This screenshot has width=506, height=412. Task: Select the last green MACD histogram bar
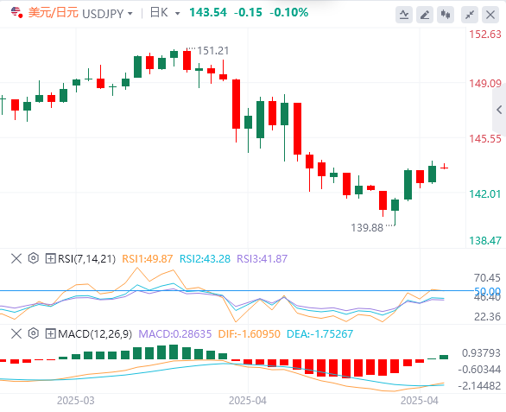444,357
